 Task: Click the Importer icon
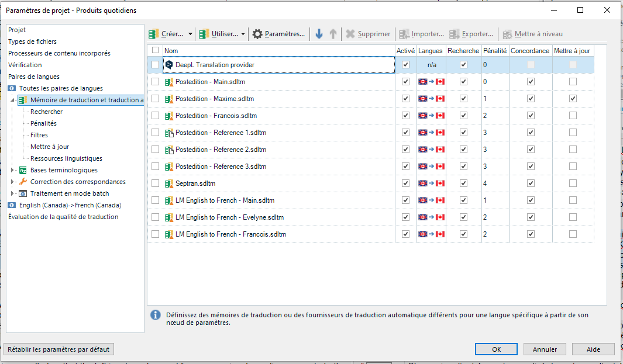click(x=404, y=34)
